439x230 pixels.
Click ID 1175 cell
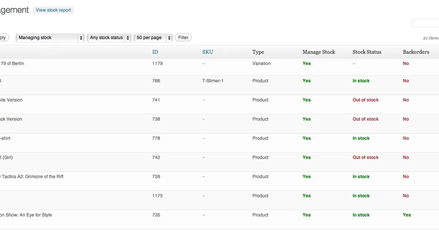point(157,196)
